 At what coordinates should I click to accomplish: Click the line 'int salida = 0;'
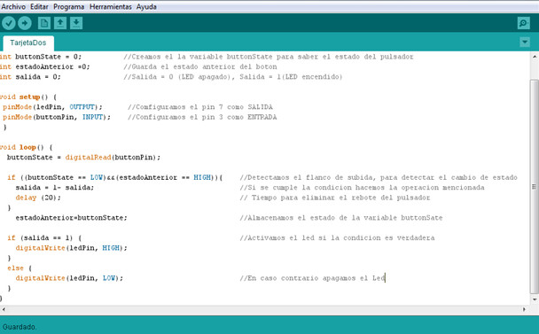(x=30, y=76)
